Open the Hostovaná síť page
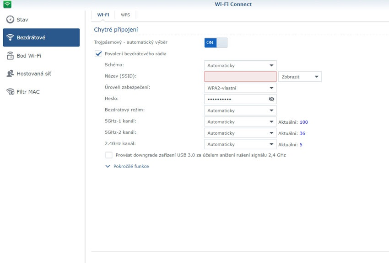Screen dimensions: 389x263 (41, 74)
